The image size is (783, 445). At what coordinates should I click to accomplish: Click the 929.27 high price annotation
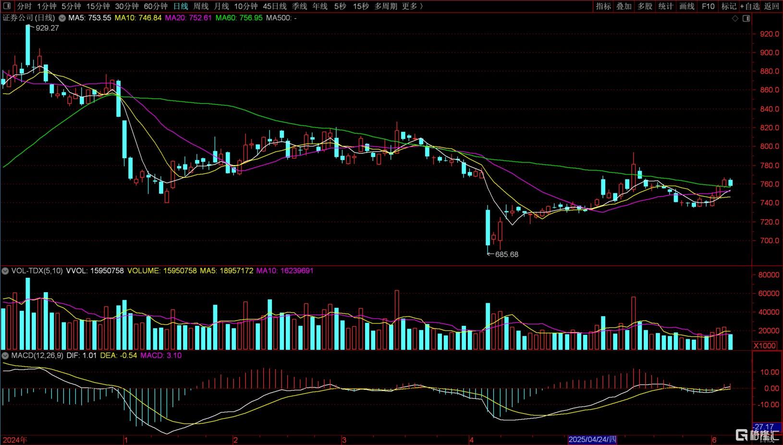pyautogui.click(x=48, y=28)
